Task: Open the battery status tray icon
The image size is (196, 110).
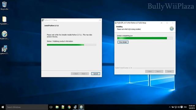Action: click(x=173, y=107)
